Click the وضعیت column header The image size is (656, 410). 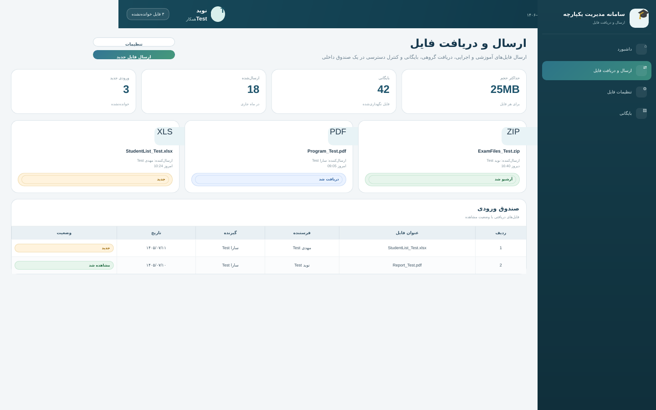pos(64,233)
